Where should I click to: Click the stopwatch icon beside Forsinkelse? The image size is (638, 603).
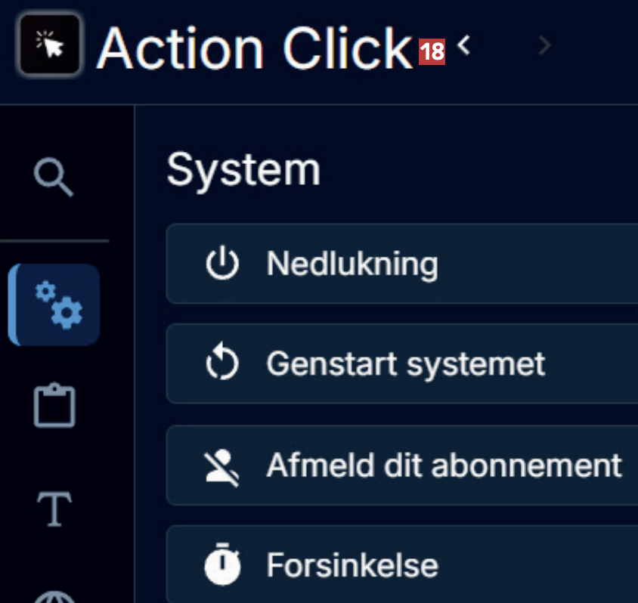pos(222,565)
